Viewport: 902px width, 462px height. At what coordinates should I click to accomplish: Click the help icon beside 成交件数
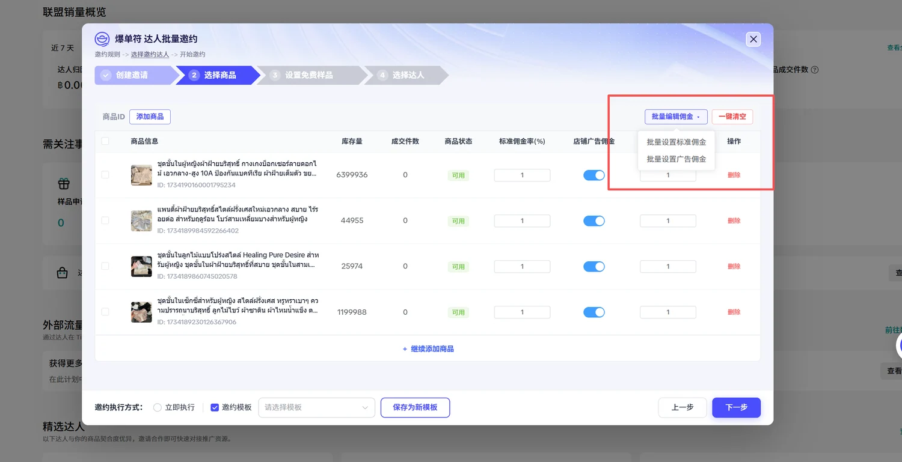click(x=815, y=70)
